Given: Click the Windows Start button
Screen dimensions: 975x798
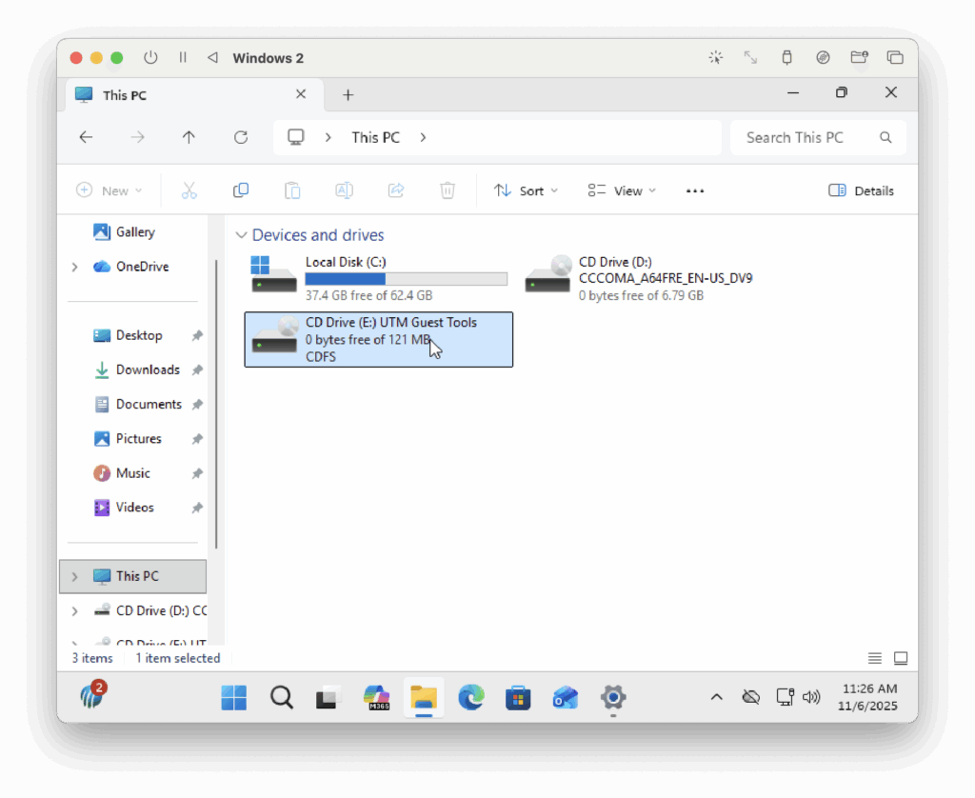Looking at the screenshot, I should [x=233, y=698].
